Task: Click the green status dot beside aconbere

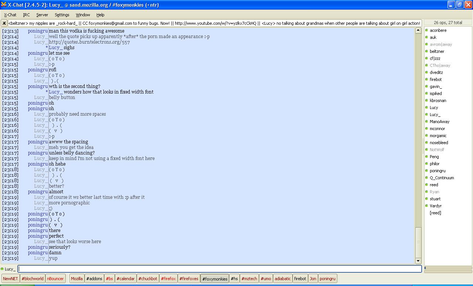Action: pos(426,30)
